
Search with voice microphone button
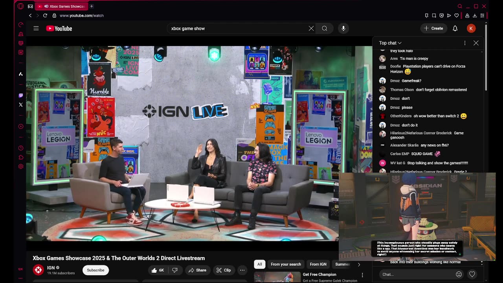343,28
